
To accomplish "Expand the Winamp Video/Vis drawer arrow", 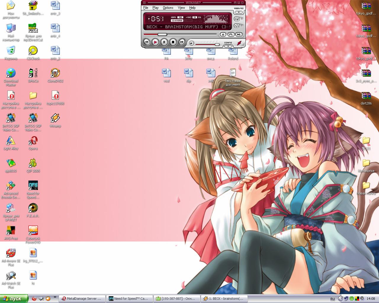I will pyautogui.click(x=239, y=12).
